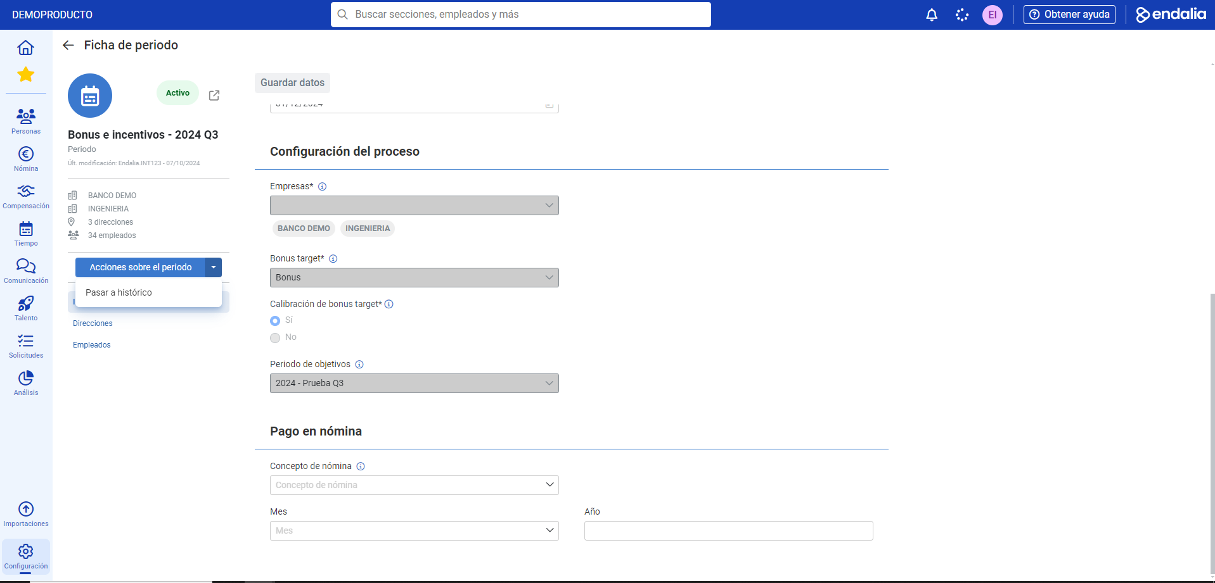Show info for Bonus target field
This screenshot has height=583, width=1215.
(x=333, y=259)
